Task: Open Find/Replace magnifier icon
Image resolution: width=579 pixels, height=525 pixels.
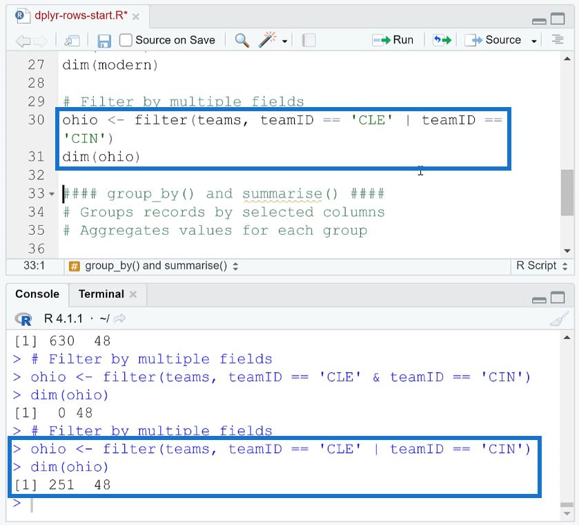Action: (x=242, y=40)
